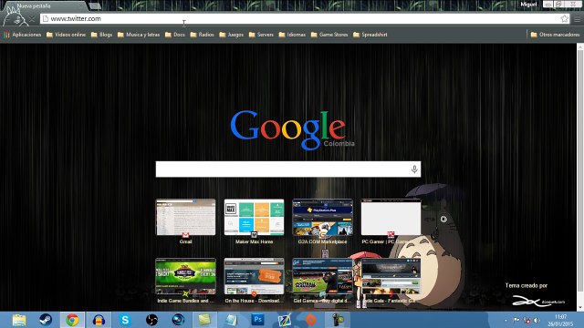This screenshot has height=328, width=584.
Task: Select the Nueva pestaña tab
Action: coord(45,6)
